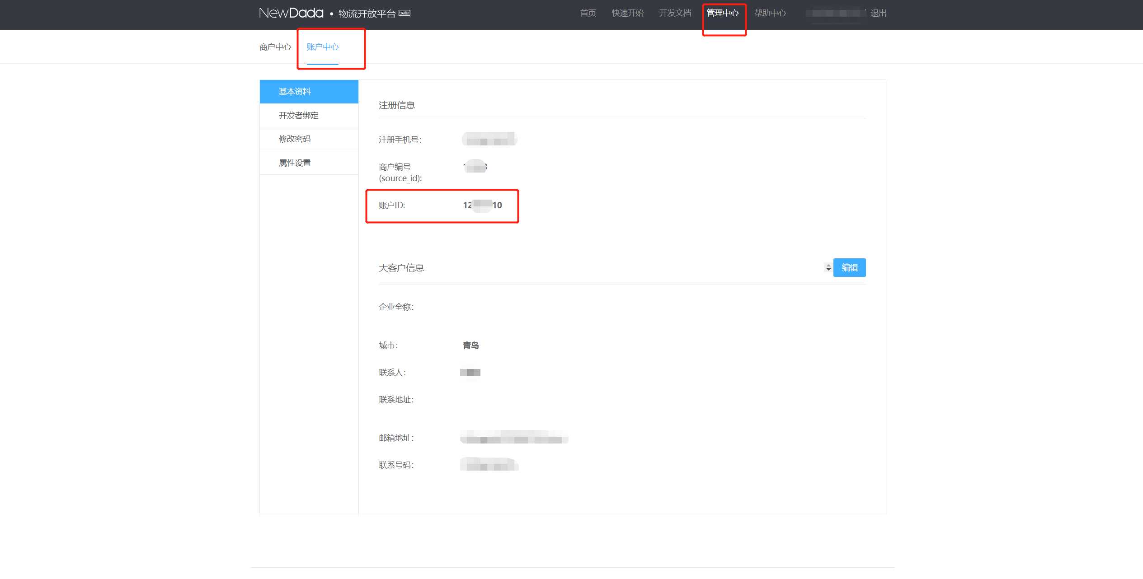Click the blurred username in the header
The height and width of the screenshot is (579, 1143).
(x=835, y=13)
